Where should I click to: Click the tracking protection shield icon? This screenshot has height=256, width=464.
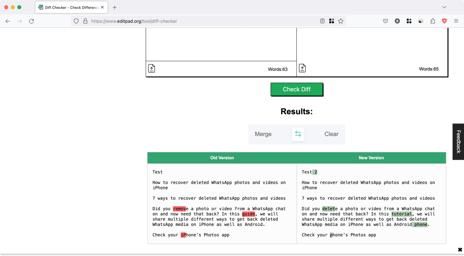[76, 21]
